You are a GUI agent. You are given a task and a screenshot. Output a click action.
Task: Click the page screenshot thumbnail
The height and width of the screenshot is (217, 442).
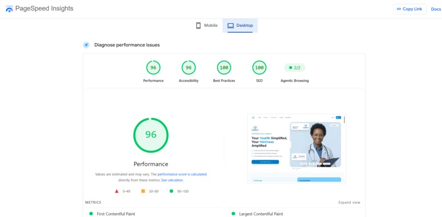point(297,149)
